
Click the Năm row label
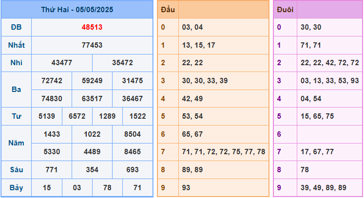point(16,143)
